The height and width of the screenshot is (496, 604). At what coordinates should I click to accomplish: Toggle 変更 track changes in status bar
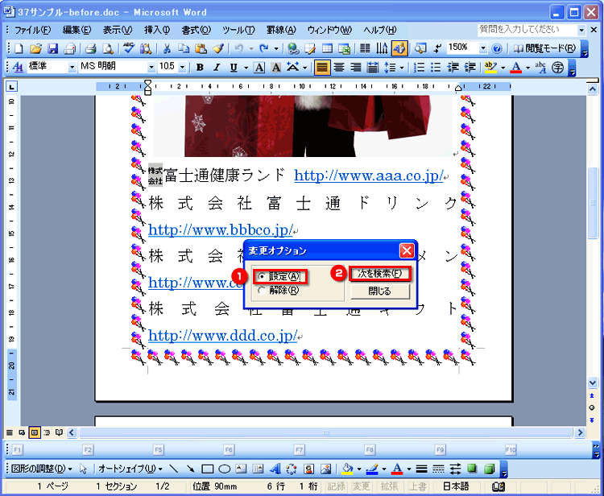click(x=362, y=486)
